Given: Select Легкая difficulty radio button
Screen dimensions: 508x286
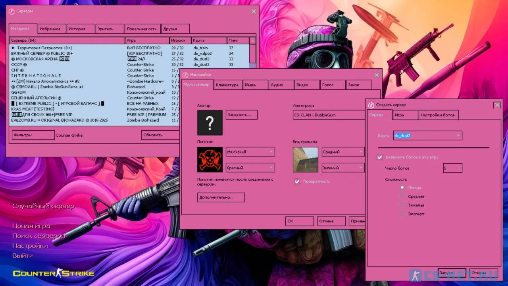Looking at the screenshot, I should pos(402,187).
